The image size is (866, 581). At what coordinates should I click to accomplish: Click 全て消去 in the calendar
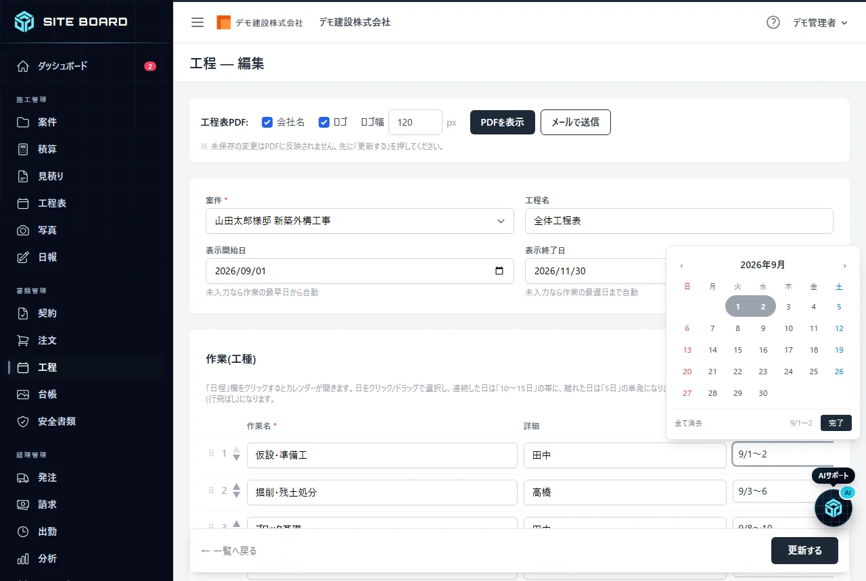pos(689,423)
